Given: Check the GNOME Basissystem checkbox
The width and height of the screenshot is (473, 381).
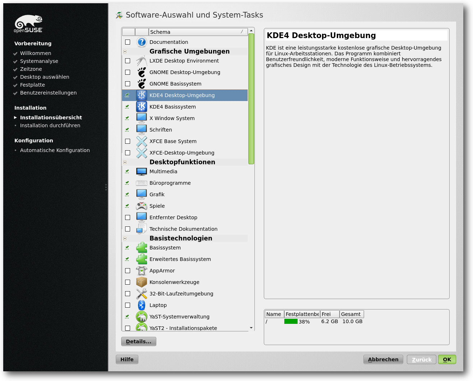Looking at the screenshot, I should 128,84.
